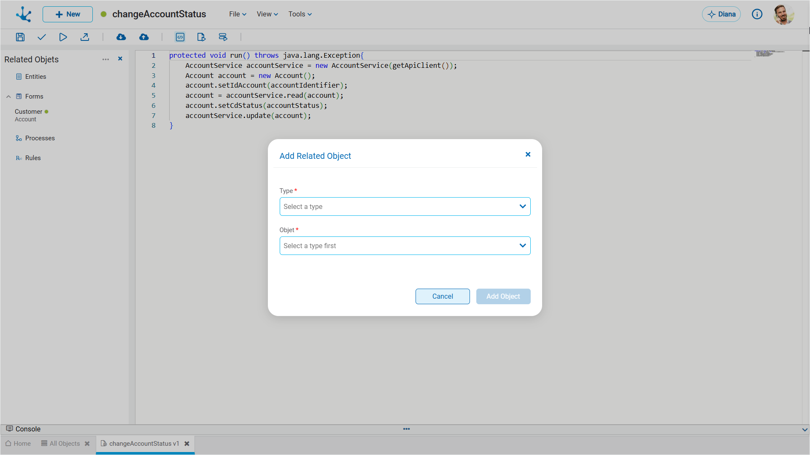Switch to the Home tab
810x455 pixels.
[18, 444]
